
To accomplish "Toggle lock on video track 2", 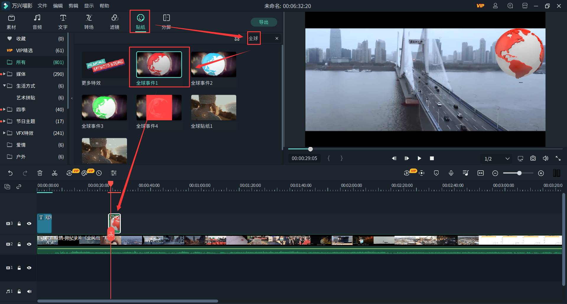I will [19, 244].
